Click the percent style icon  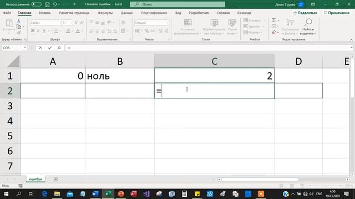click(146, 31)
